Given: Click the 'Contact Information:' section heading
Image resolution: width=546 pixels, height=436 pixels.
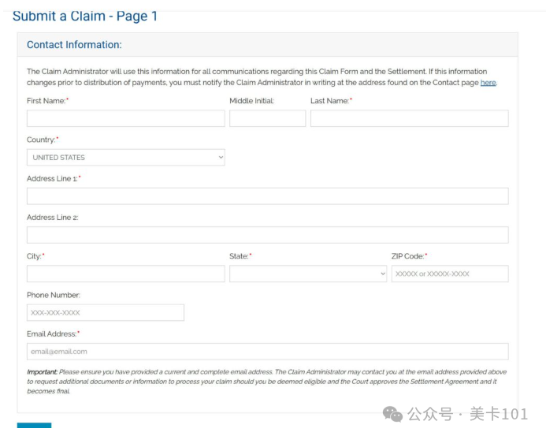Looking at the screenshot, I should (x=74, y=45).
